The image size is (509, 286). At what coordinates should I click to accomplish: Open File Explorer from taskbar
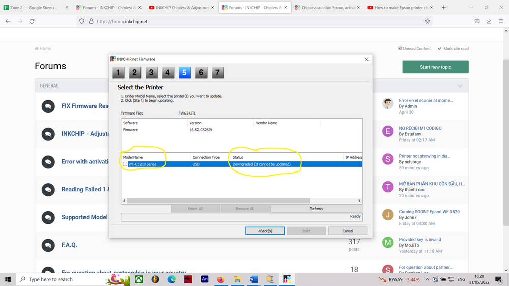point(237,279)
